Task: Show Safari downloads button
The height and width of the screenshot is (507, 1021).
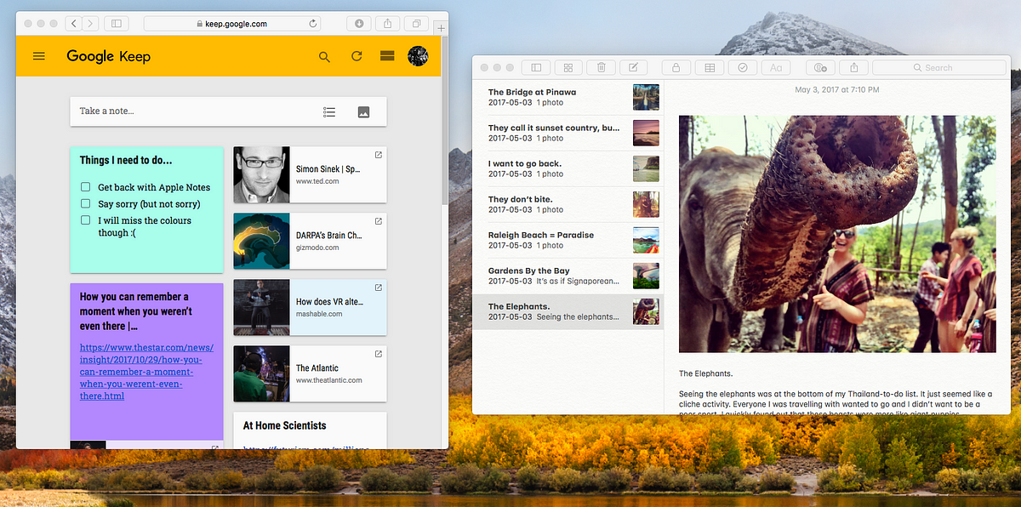Action: (x=358, y=24)
